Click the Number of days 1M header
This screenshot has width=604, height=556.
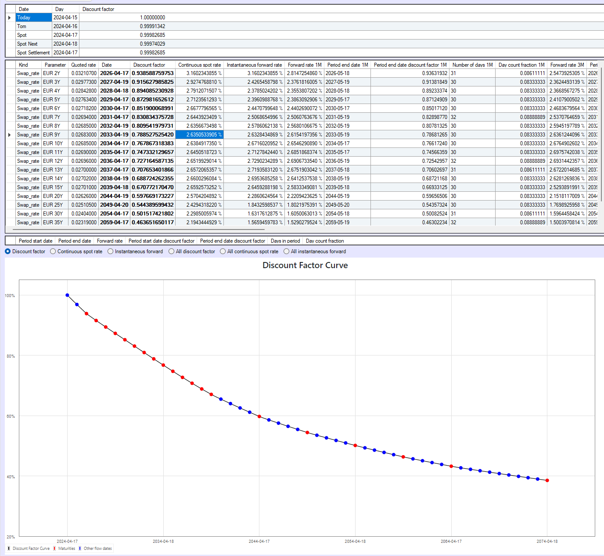click(472, 65)
